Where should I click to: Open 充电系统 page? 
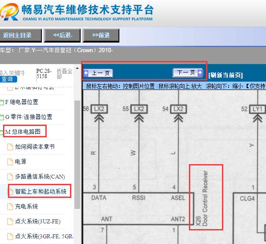(26, 206)
